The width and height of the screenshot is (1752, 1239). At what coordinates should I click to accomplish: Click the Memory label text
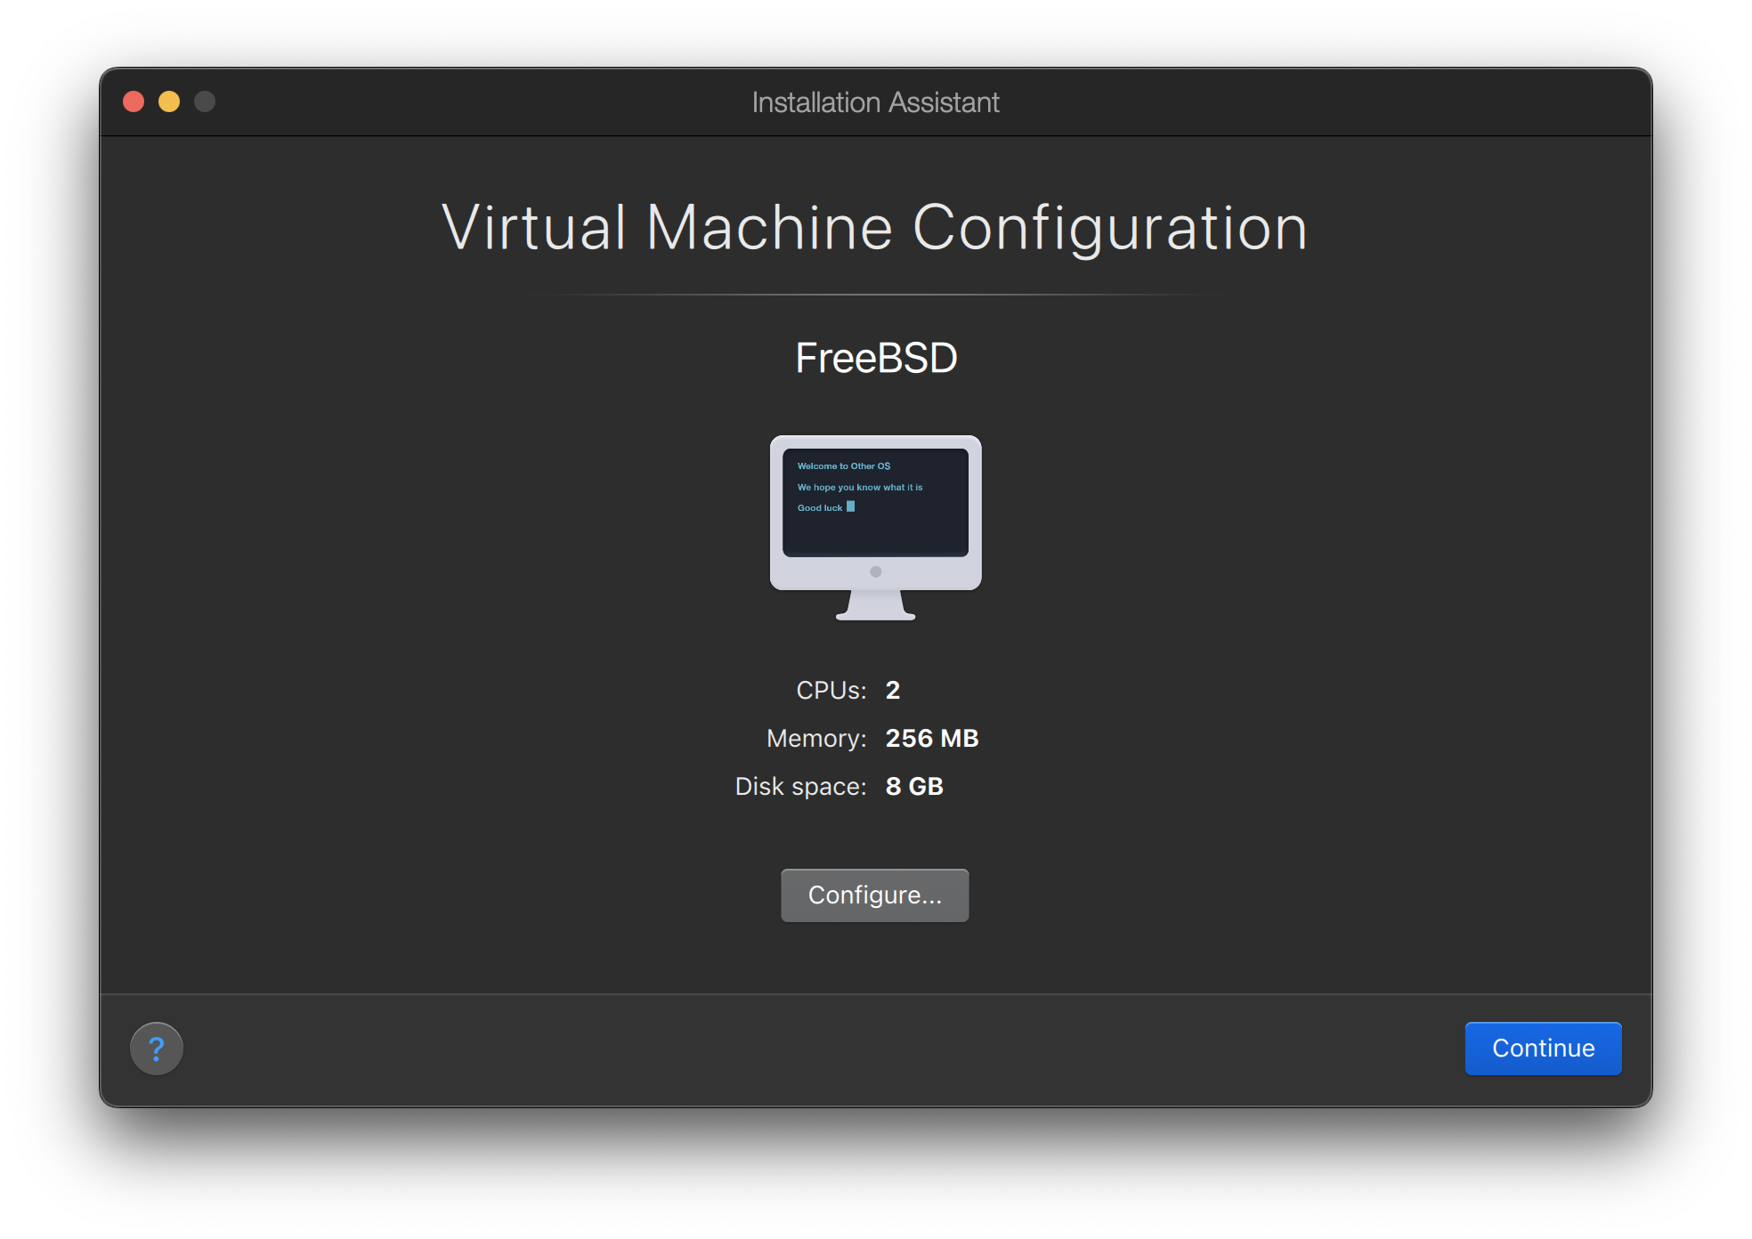[815, 738]
